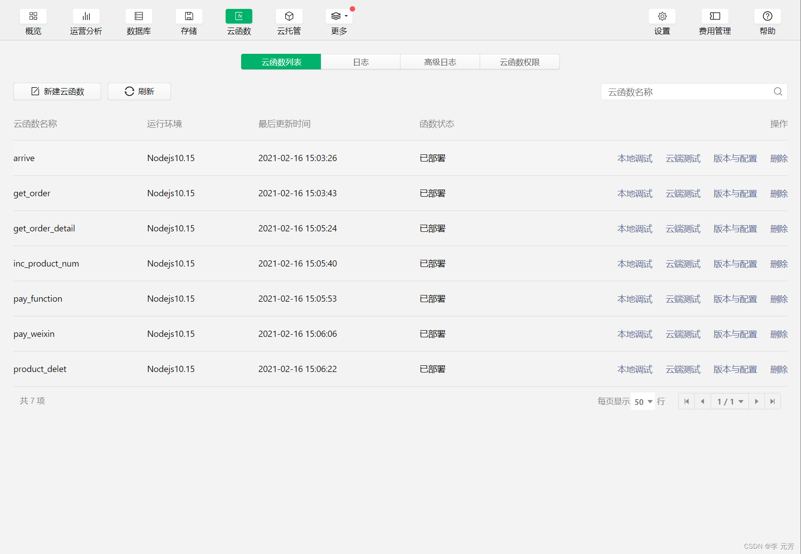
Task: Click 版本与配置 for pay_weixin
Action: click(735, 334)
